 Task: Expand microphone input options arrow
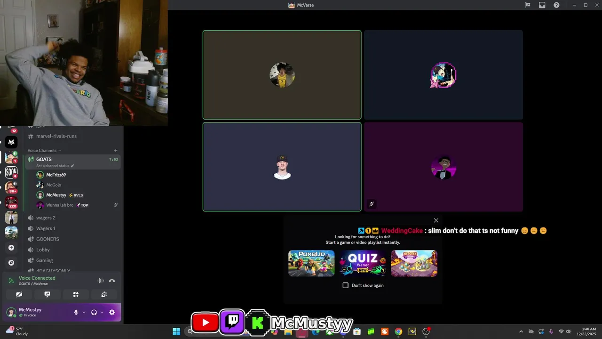84,312
